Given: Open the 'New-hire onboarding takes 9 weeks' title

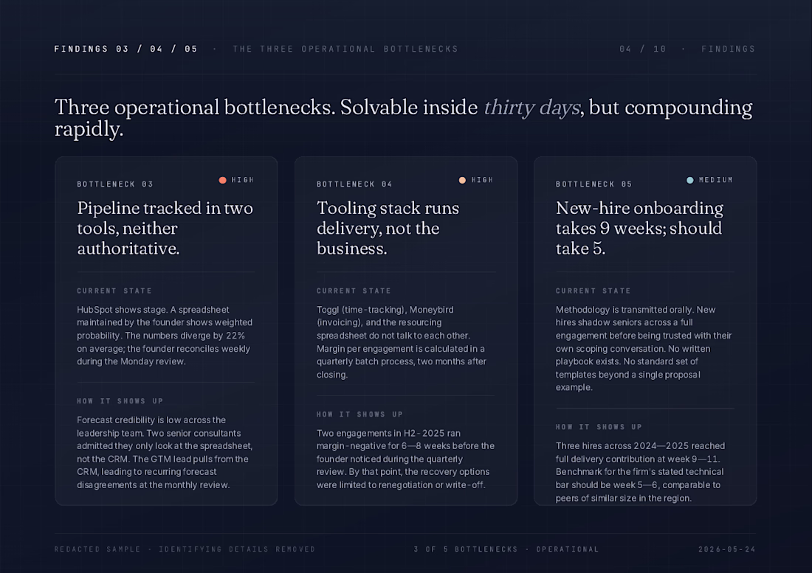Looking at the screenshot, I should pyautogui.click(x=639, y=228).
